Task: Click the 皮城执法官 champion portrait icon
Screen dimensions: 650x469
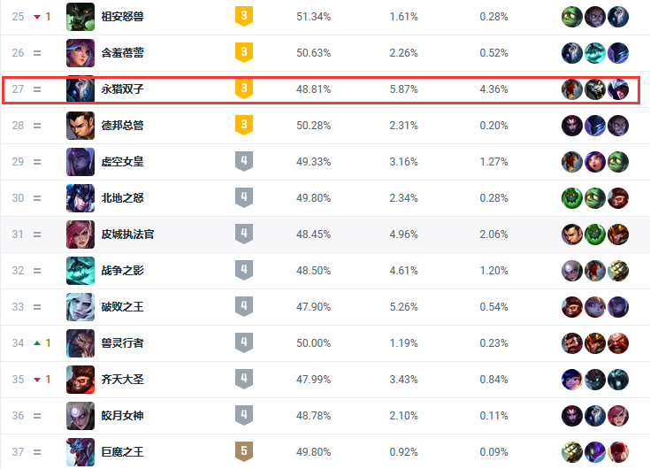Action: click(80, 234)
